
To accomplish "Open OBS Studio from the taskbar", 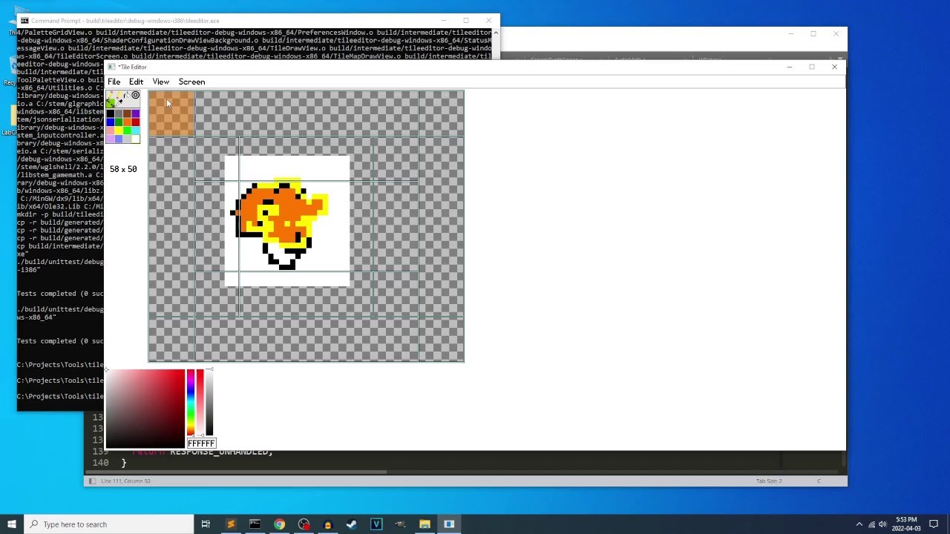I will click(x=304, y=524).
